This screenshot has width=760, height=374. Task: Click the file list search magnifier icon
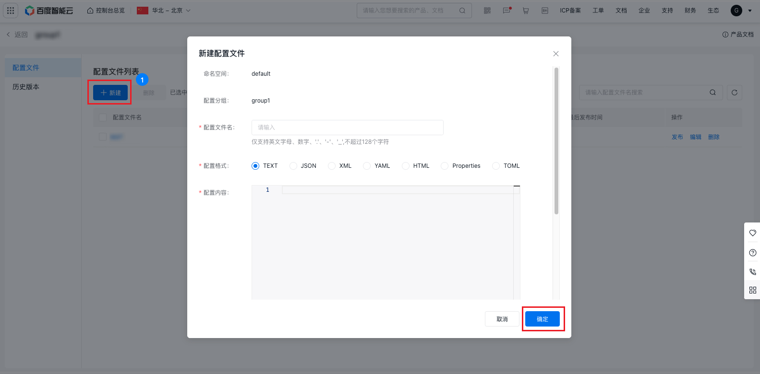point(713,93)
